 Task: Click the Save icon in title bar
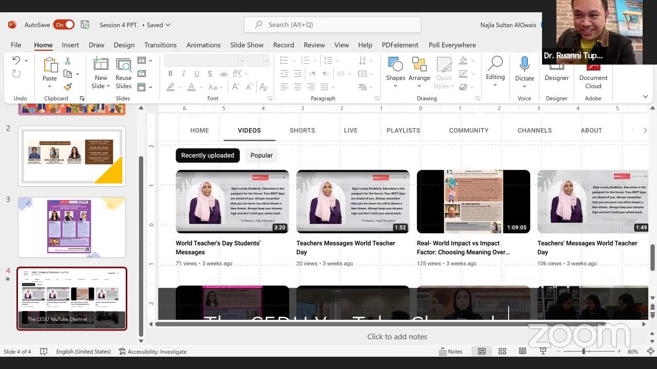click(85, 25)
